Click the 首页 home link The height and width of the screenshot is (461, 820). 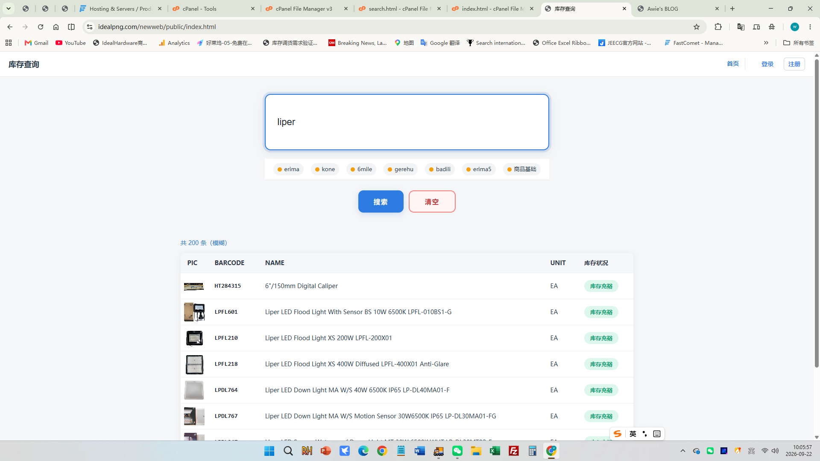(x=732, y=64)
